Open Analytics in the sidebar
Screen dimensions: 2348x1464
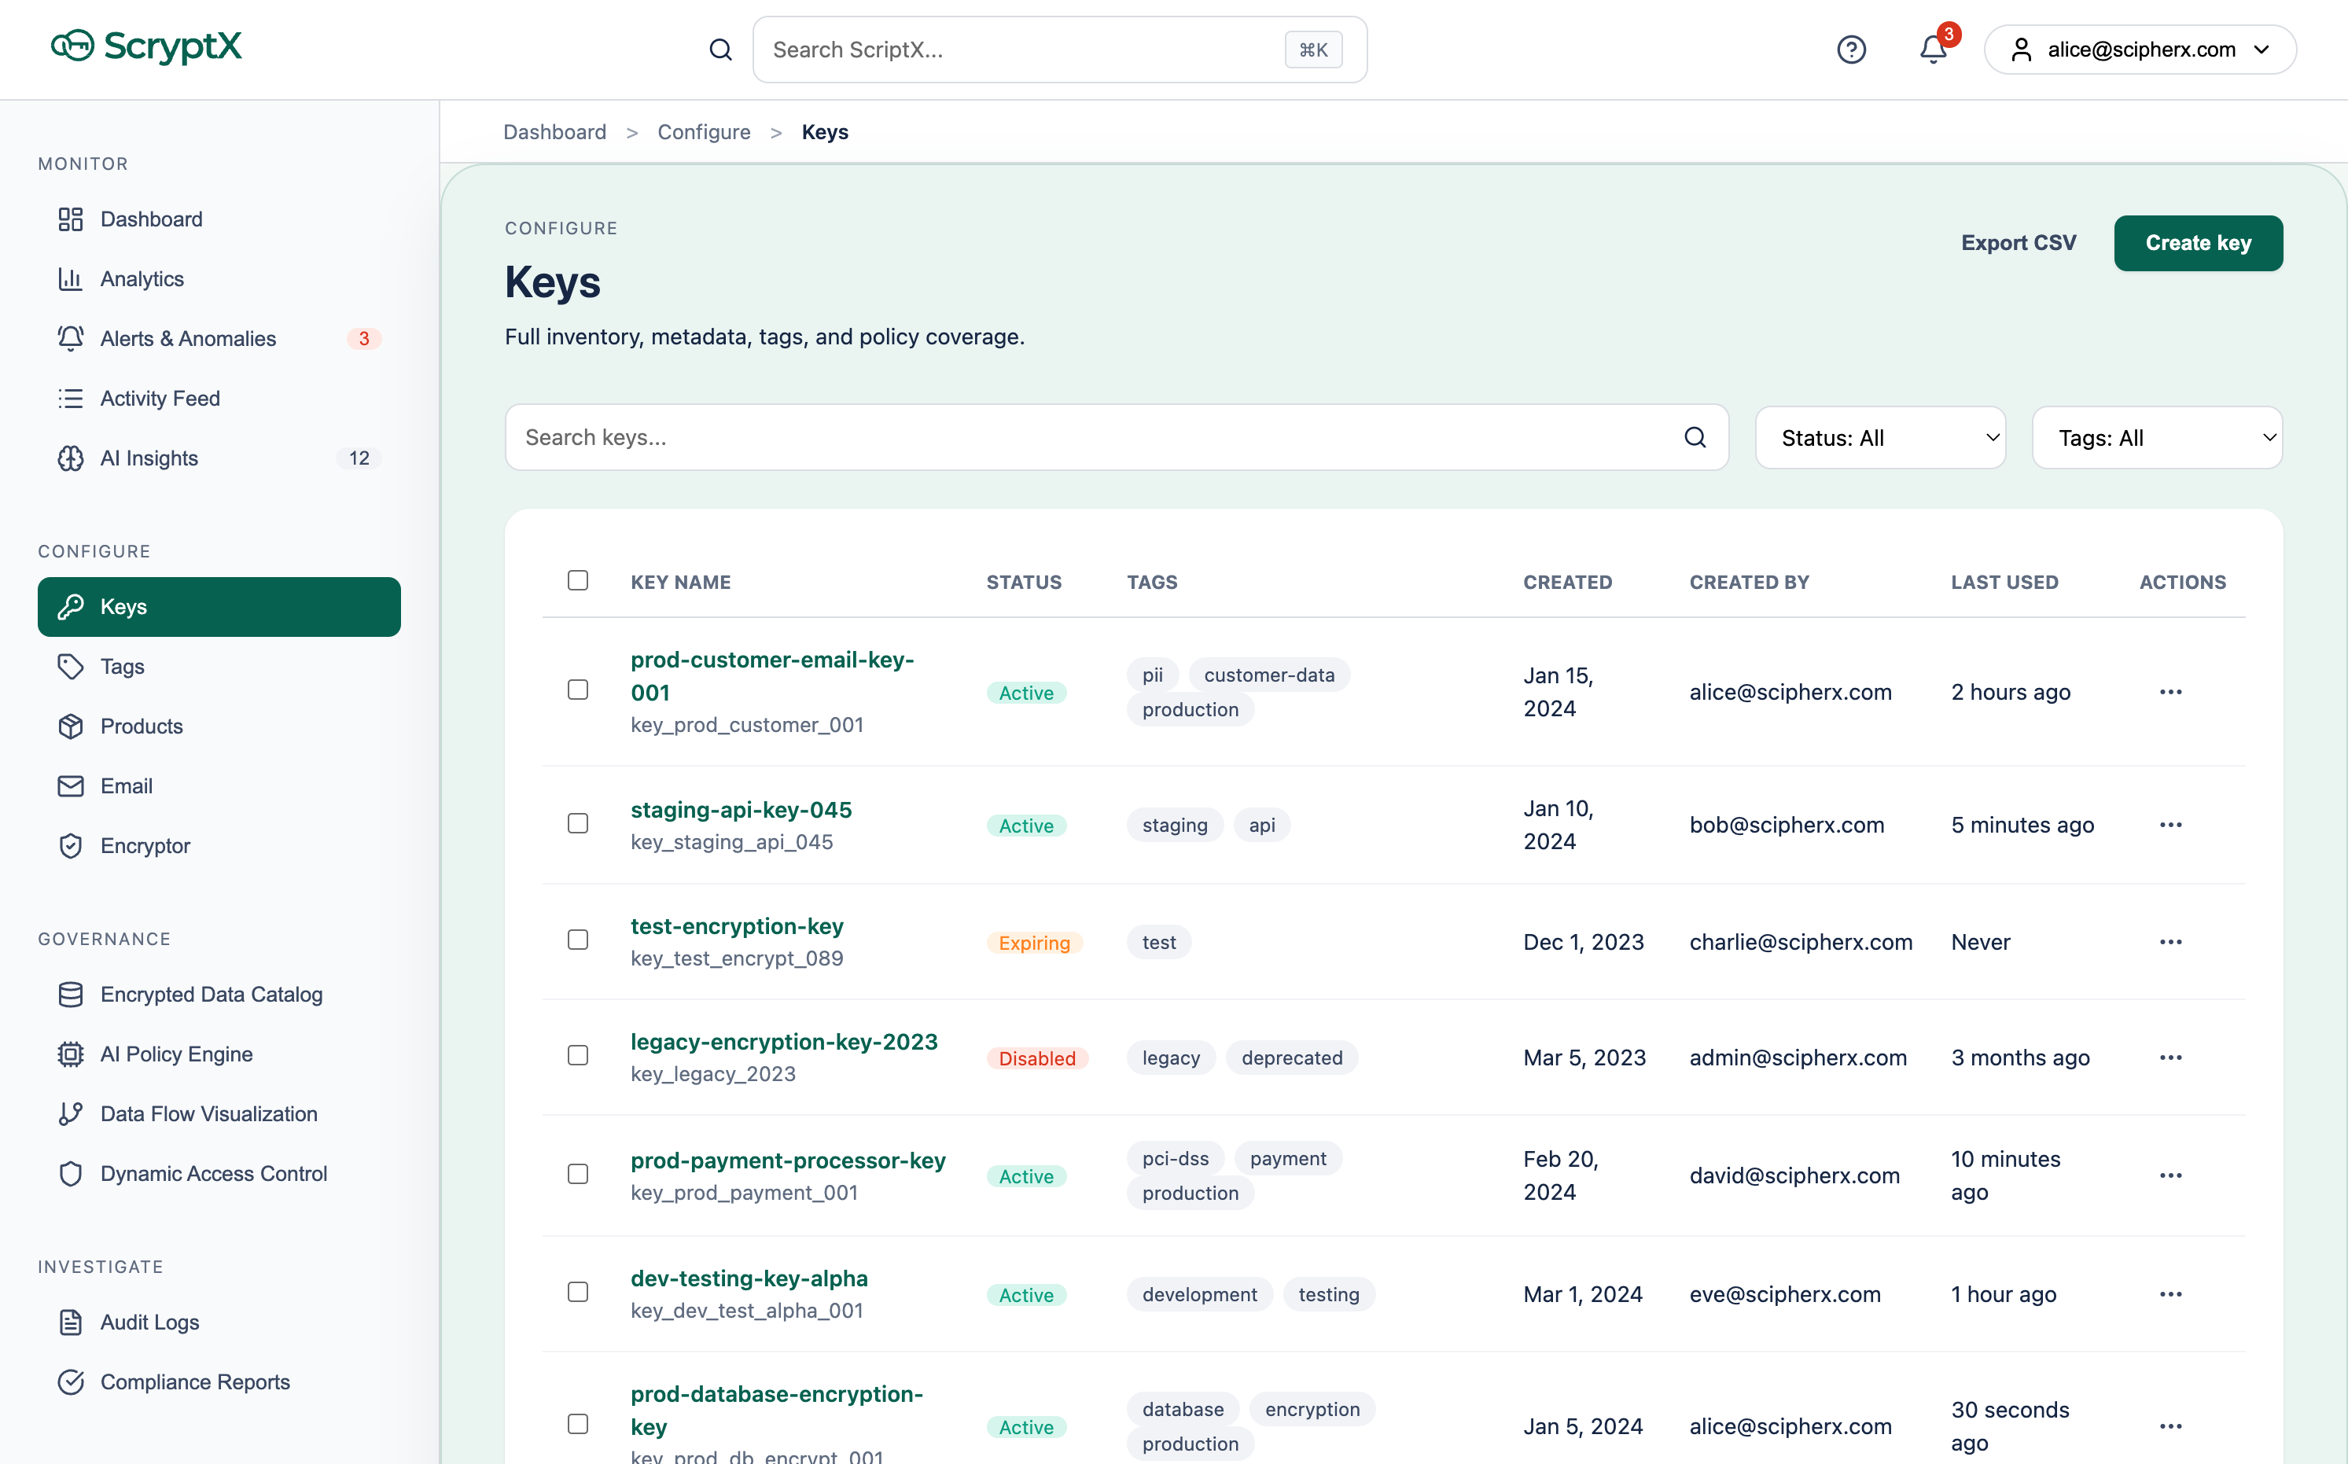tap(219, 279)
